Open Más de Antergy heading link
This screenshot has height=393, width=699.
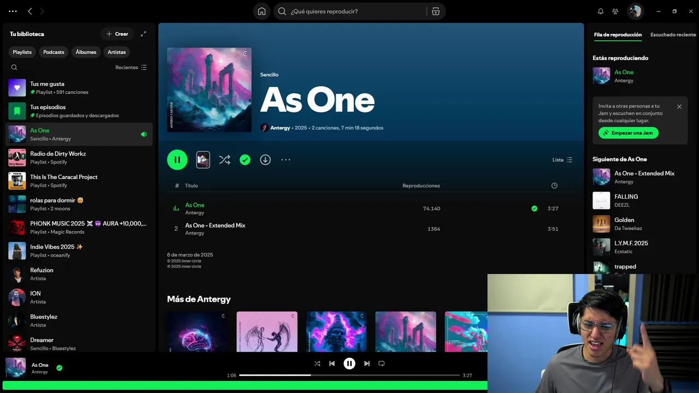click(199, 299)
